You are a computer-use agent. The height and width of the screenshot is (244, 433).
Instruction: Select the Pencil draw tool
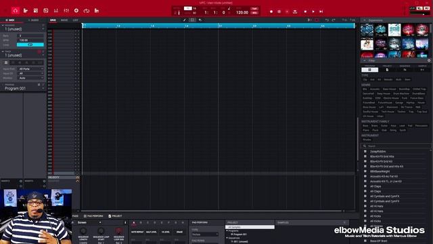[185, 20]
